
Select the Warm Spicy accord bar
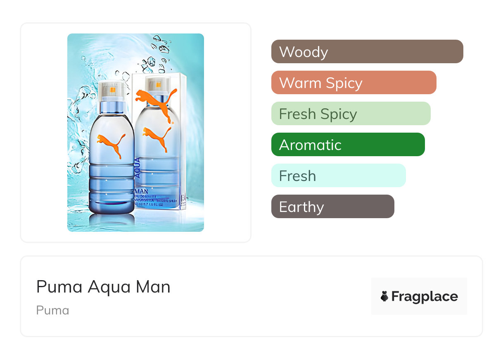pos(354,83)
